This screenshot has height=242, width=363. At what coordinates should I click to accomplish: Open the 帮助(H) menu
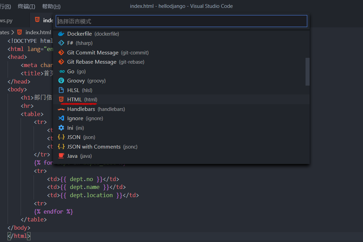tap(51, 6)
